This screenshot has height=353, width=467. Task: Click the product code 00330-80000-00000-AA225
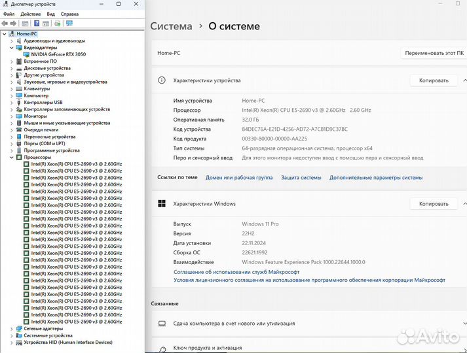274,139
